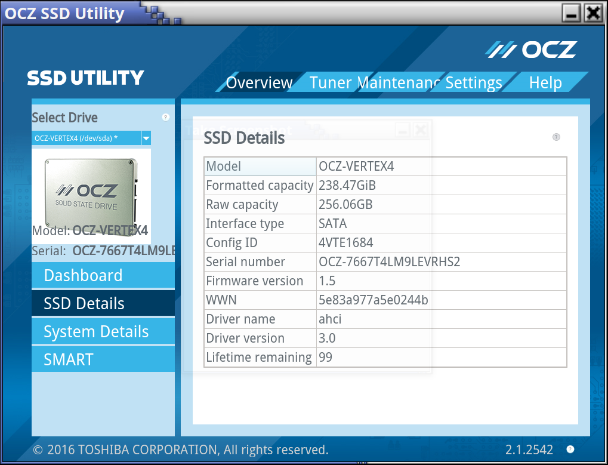
Task: Switch to the Overview tab
Action: [x=259, y=82]
